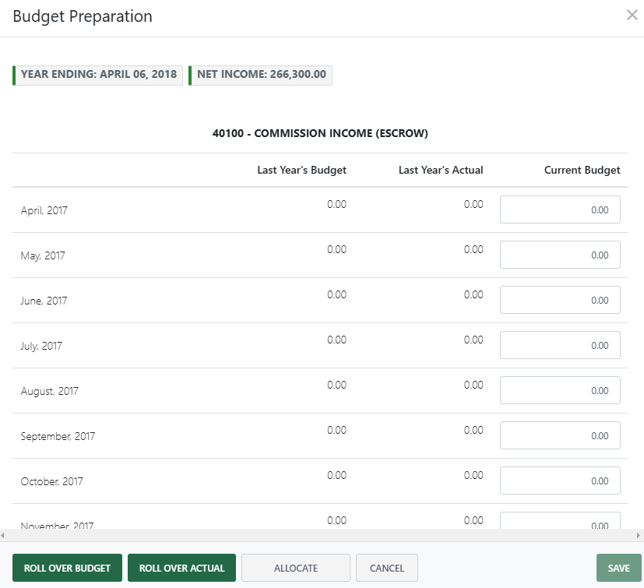Select the August 2017 Current Budget input
Image resolution: width=644 pixels, height=588 pixels.
click(559, 389)
